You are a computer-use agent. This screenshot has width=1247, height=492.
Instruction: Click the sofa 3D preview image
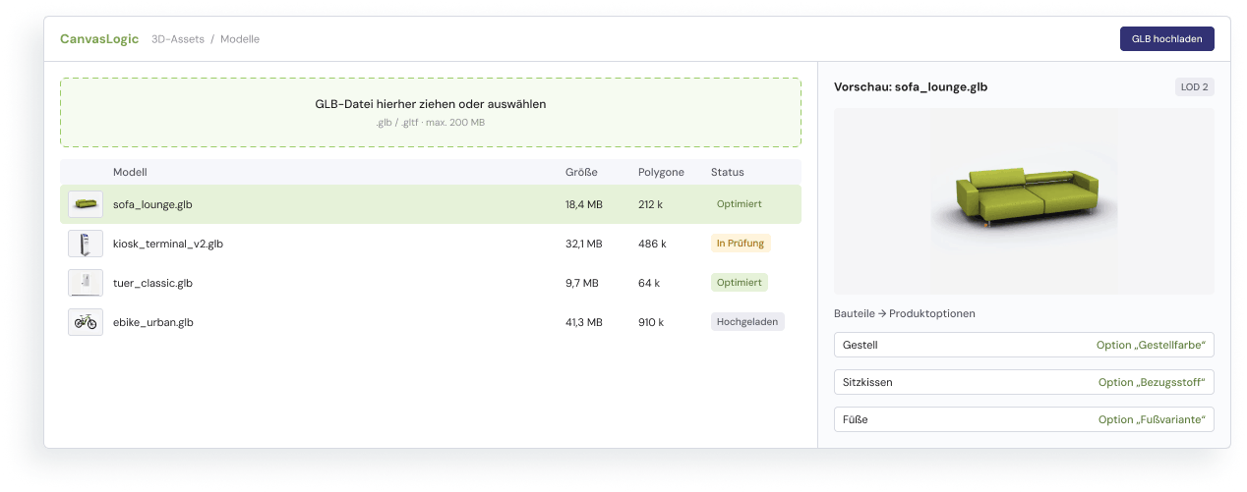tap(1024, 201)
